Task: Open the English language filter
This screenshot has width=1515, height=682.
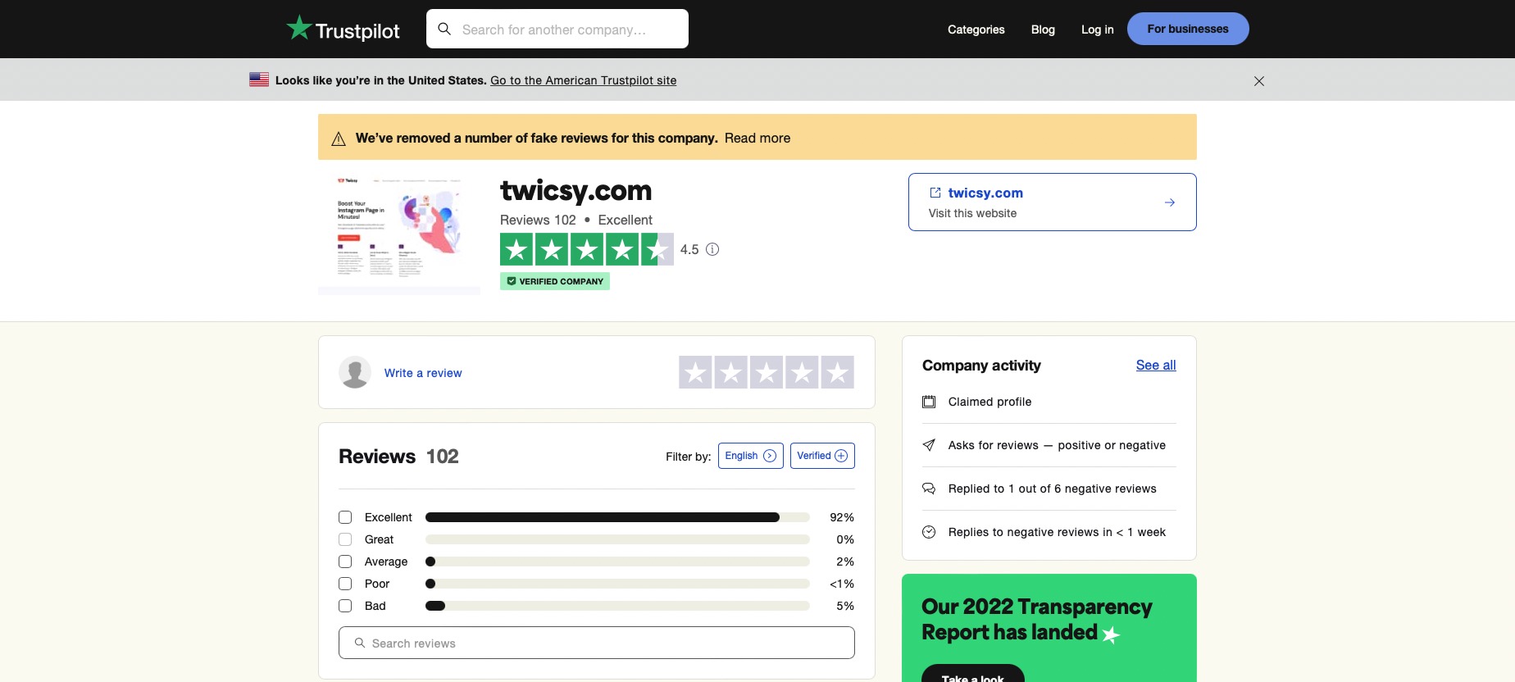Action: click(x=751, y=456)
